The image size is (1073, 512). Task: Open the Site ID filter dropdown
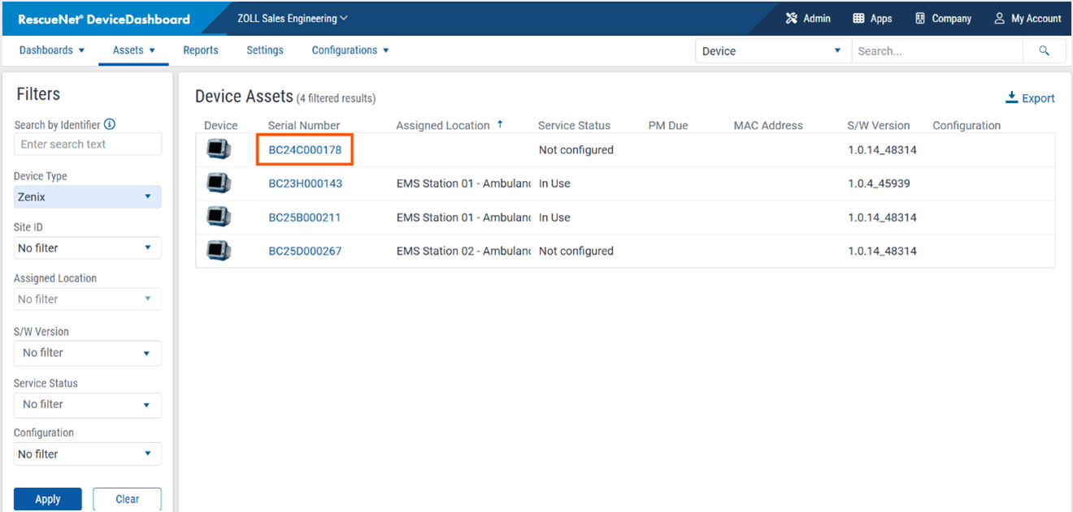(x=88, y=247)
